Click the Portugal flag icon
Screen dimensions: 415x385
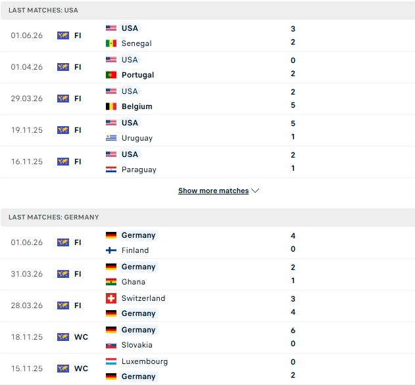coord(111,75)
